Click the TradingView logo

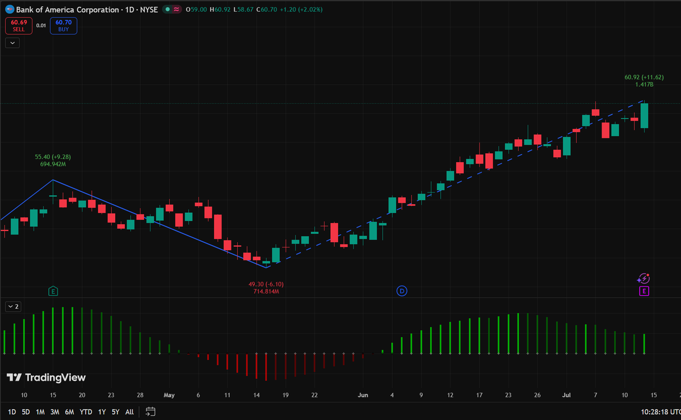click(x=46, y=377)
